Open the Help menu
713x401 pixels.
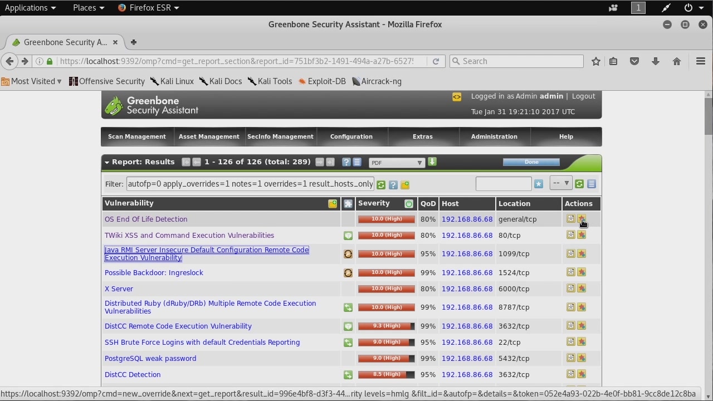point(566,136)
